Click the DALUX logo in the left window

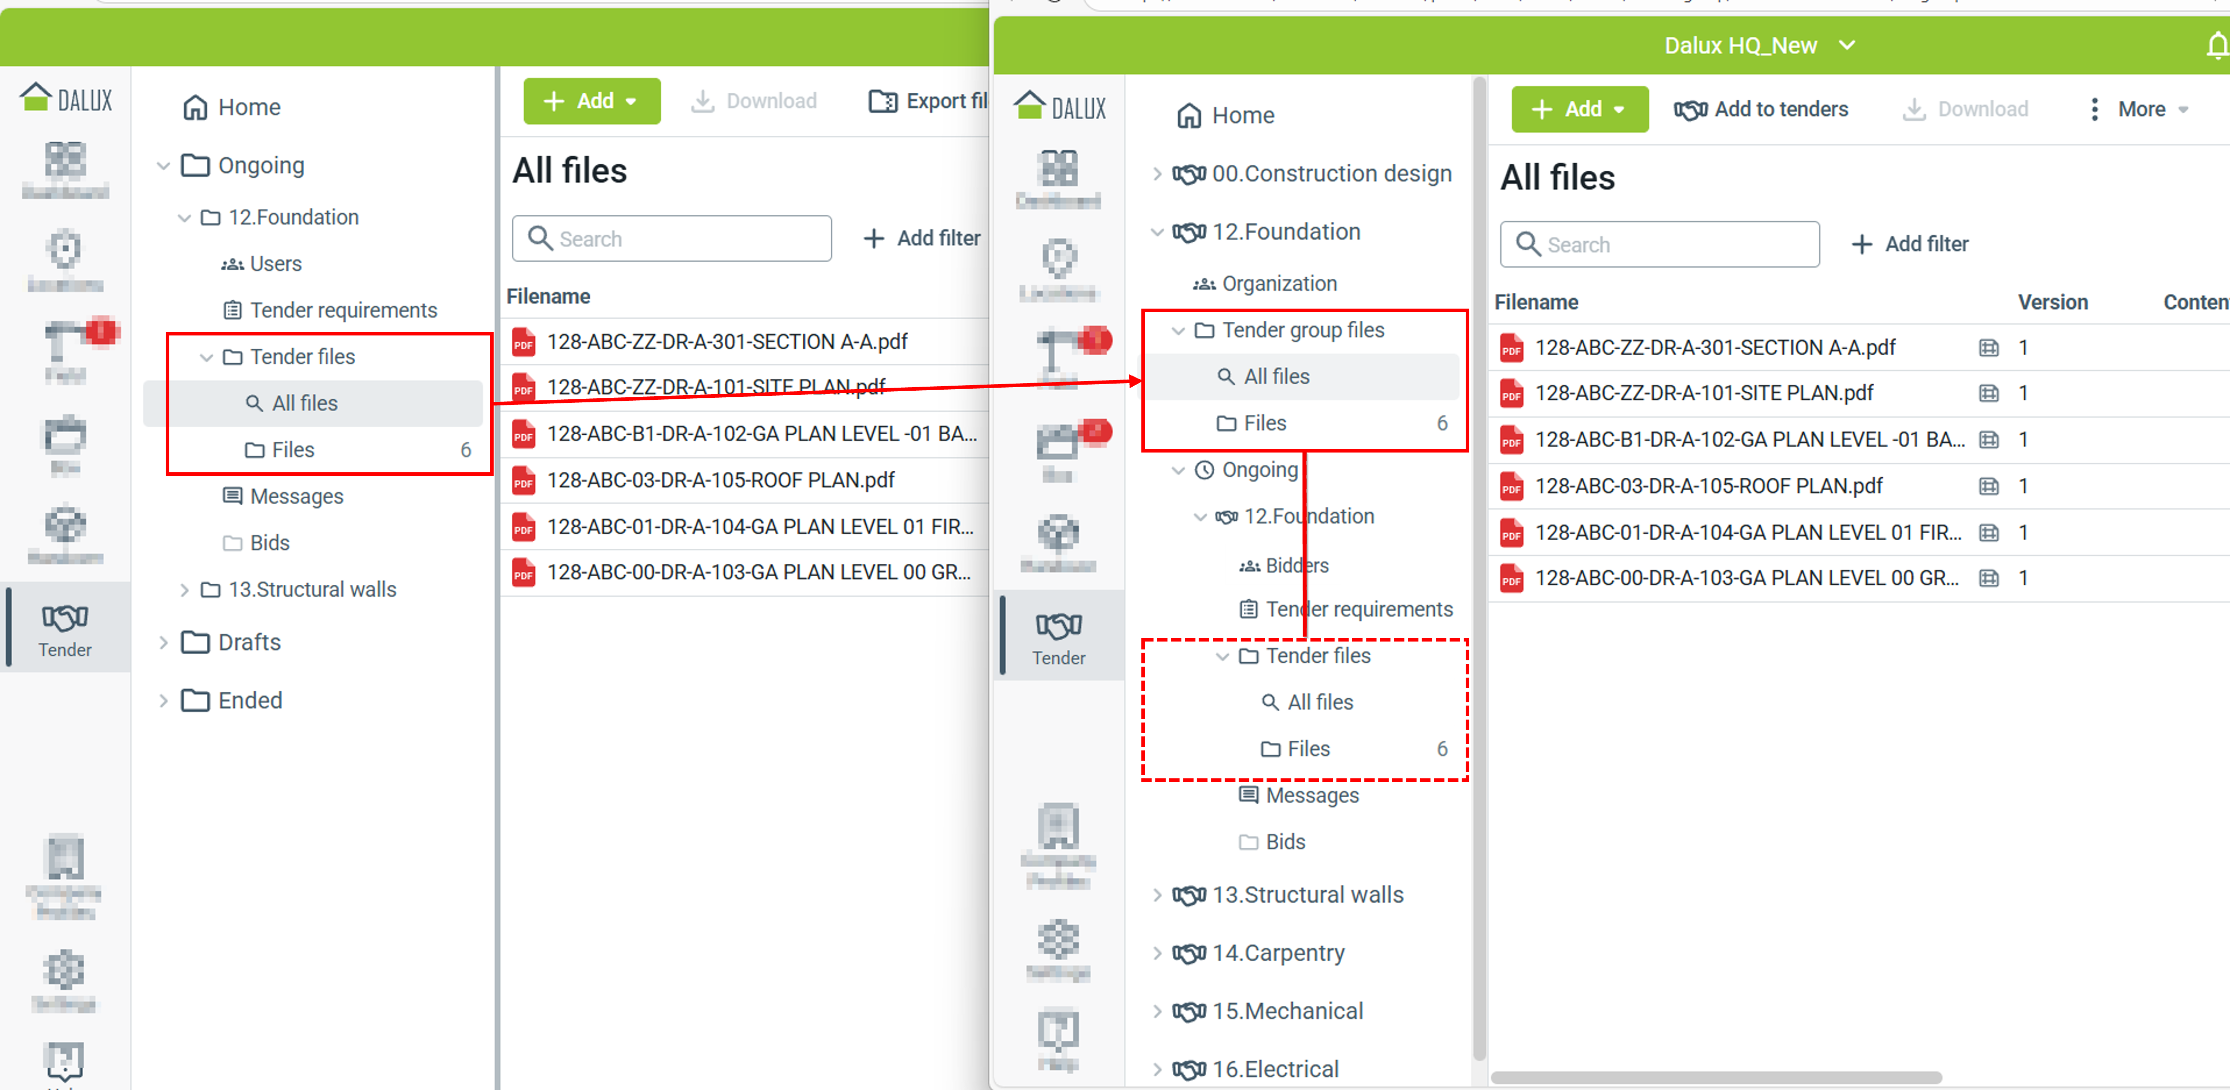click(67, 99)
